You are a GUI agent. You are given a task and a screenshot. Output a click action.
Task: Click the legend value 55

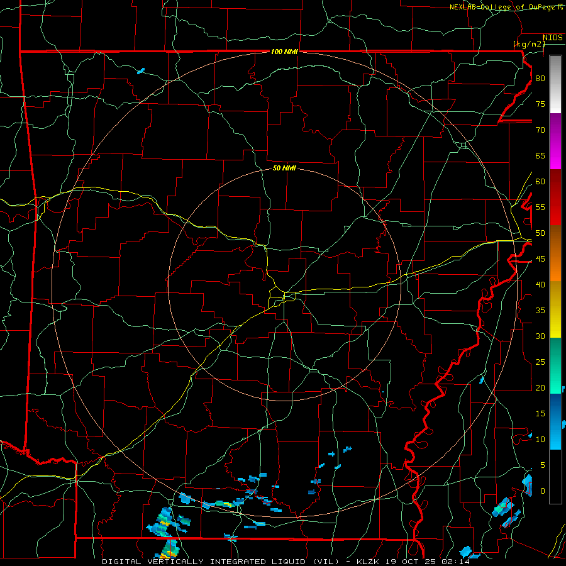(x=540, y=207)
